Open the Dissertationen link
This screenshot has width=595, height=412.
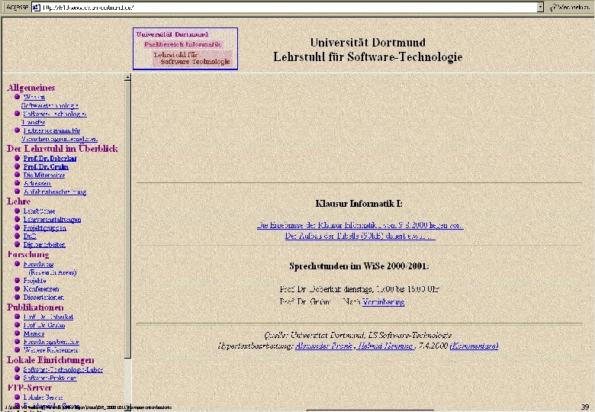[x=43, y=297]
